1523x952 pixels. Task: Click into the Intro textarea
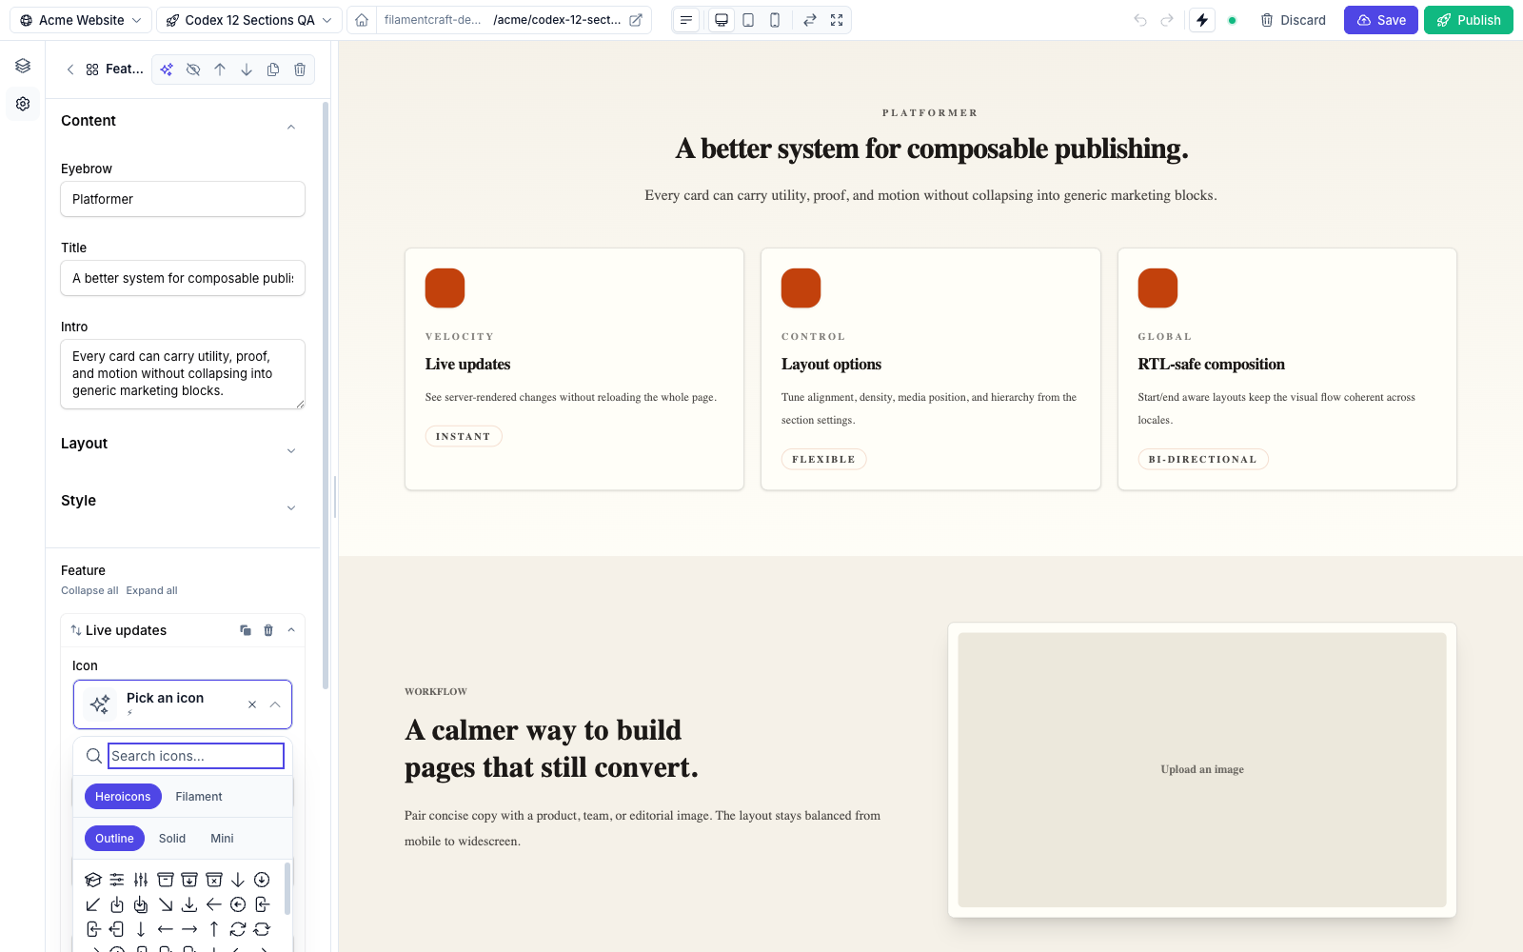tap(183, 374)
